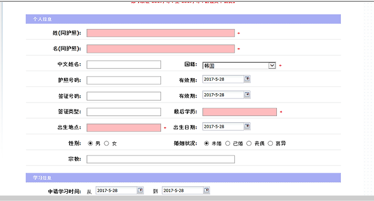The height and width of the screenshot is (201, 374).
Task: Choose 丧偶 marital status
Action: tap(249, 143)
